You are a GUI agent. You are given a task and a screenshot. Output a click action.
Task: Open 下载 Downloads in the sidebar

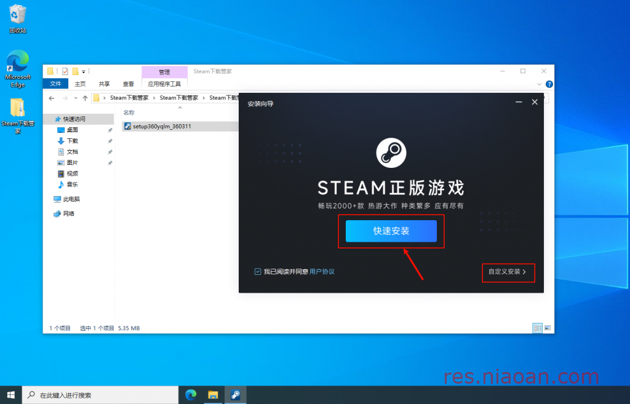click(73, 141)
